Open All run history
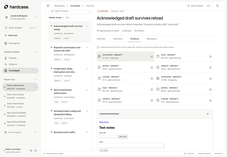The height and width of the screenshot is (157, 227). 20,132
